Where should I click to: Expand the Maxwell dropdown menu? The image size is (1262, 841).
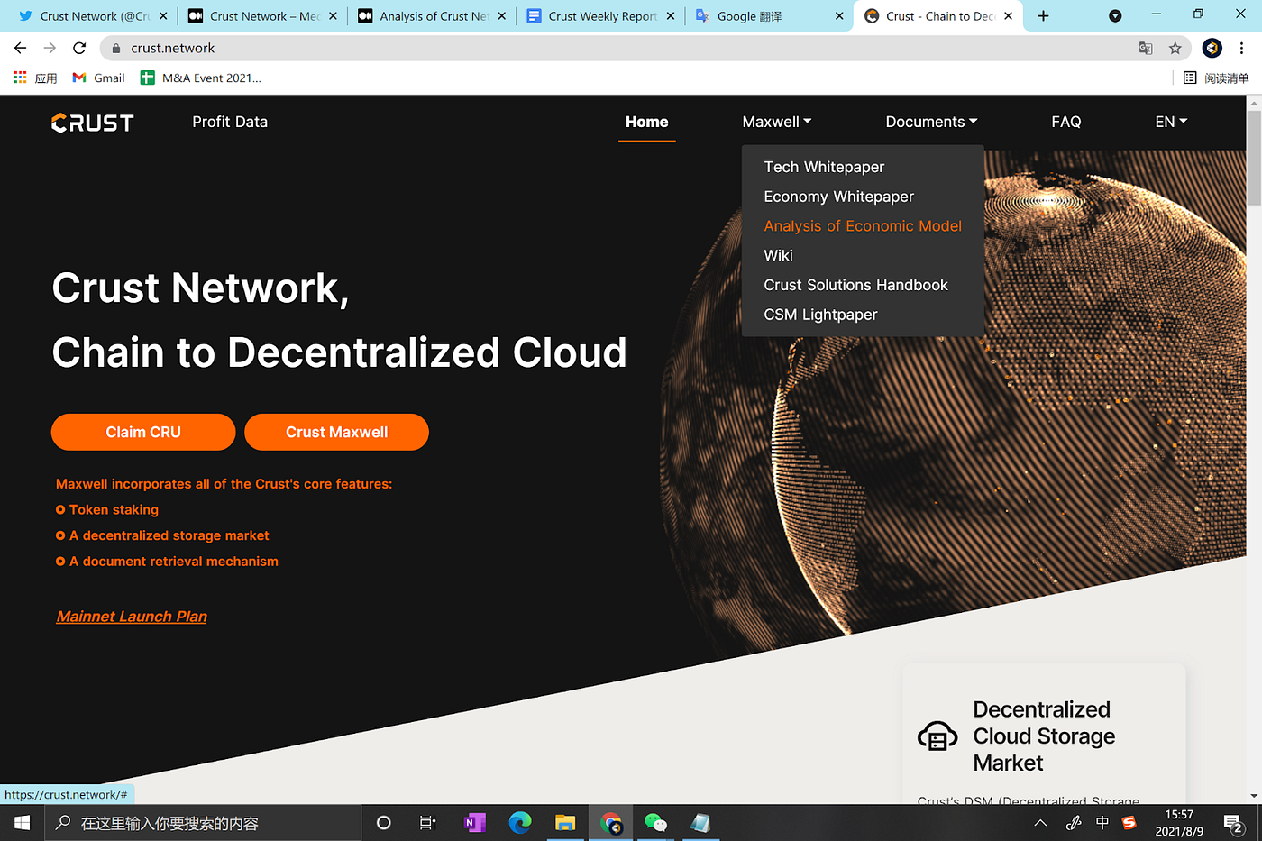pyautogui.click(x=777, y=122)
